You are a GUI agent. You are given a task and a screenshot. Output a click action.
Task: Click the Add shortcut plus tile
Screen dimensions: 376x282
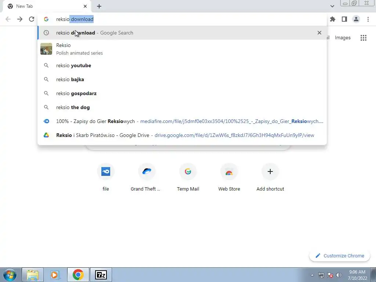270,177
